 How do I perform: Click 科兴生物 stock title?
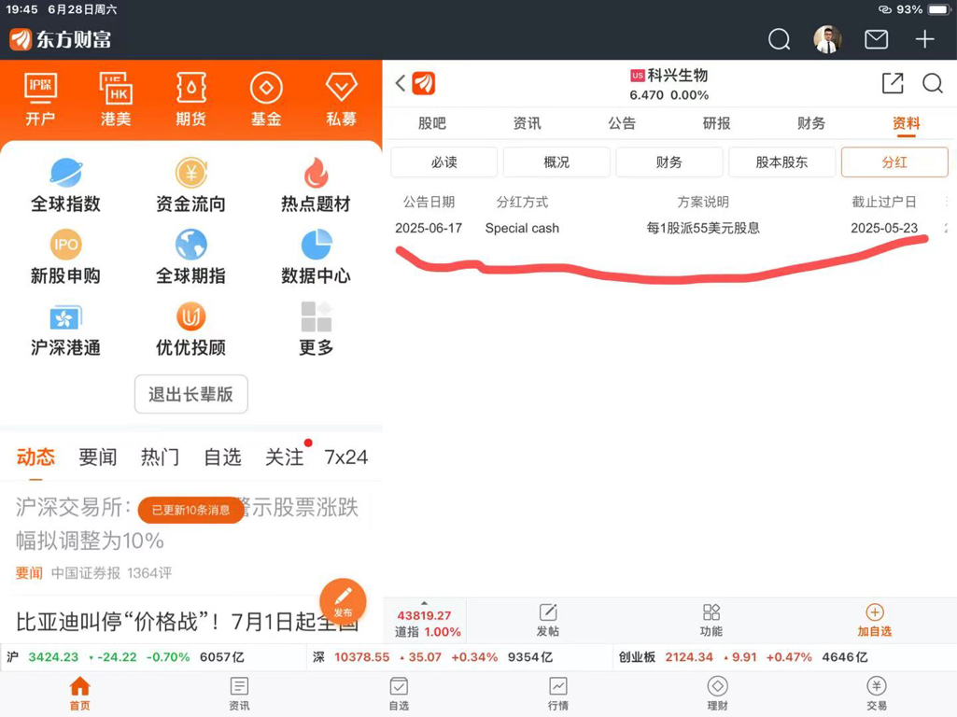(678, 75)
